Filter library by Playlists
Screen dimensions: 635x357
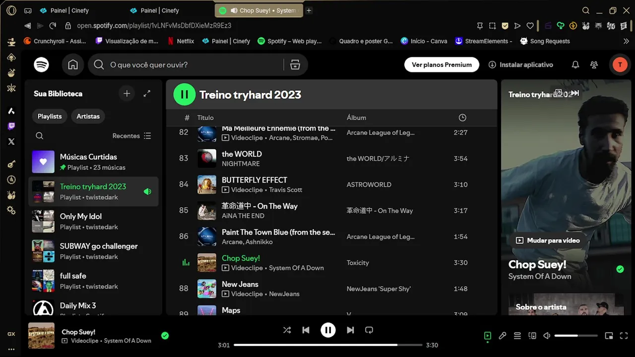tap(50, 116)
